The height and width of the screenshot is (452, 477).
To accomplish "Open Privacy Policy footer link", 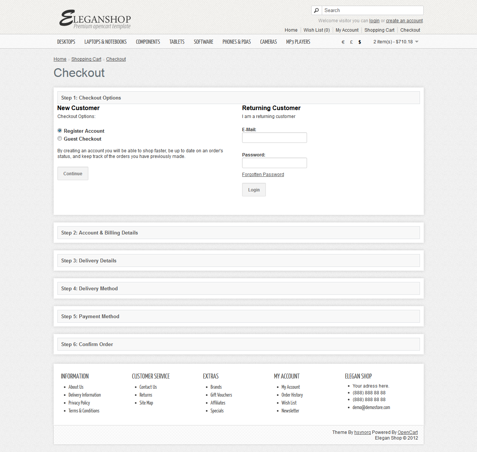I will point(79,403).
